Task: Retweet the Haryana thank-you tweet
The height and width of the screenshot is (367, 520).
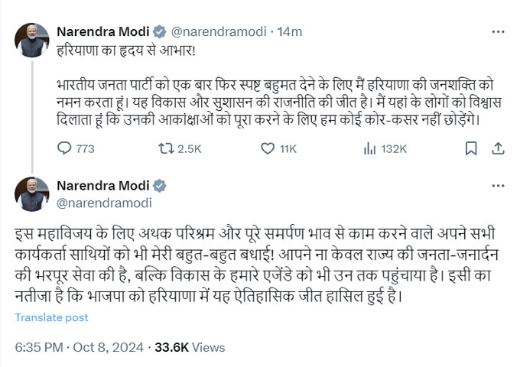Action: (163, 148)
